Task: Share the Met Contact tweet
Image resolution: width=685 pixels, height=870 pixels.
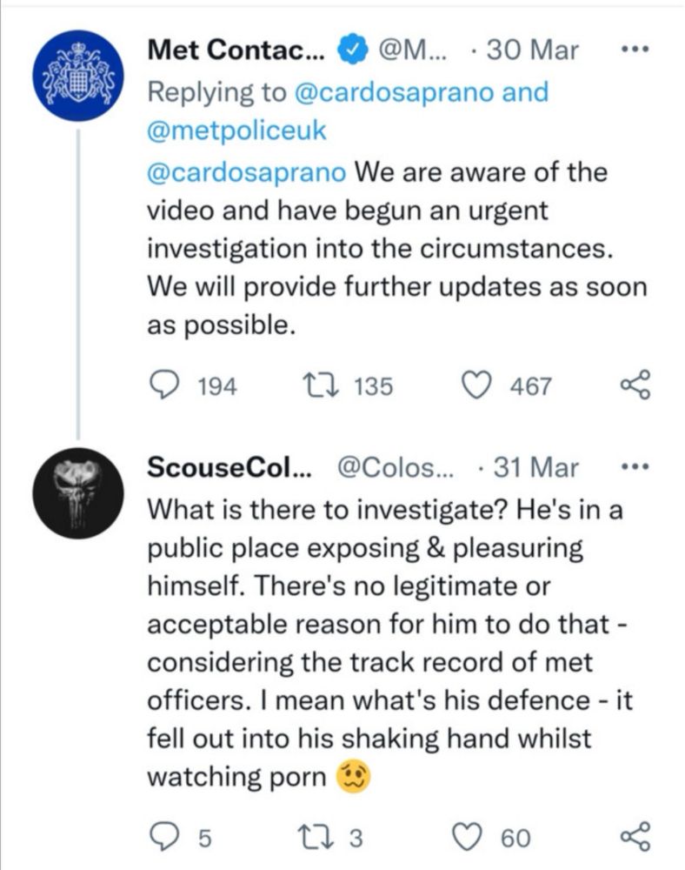Action: tap(635, 385)
